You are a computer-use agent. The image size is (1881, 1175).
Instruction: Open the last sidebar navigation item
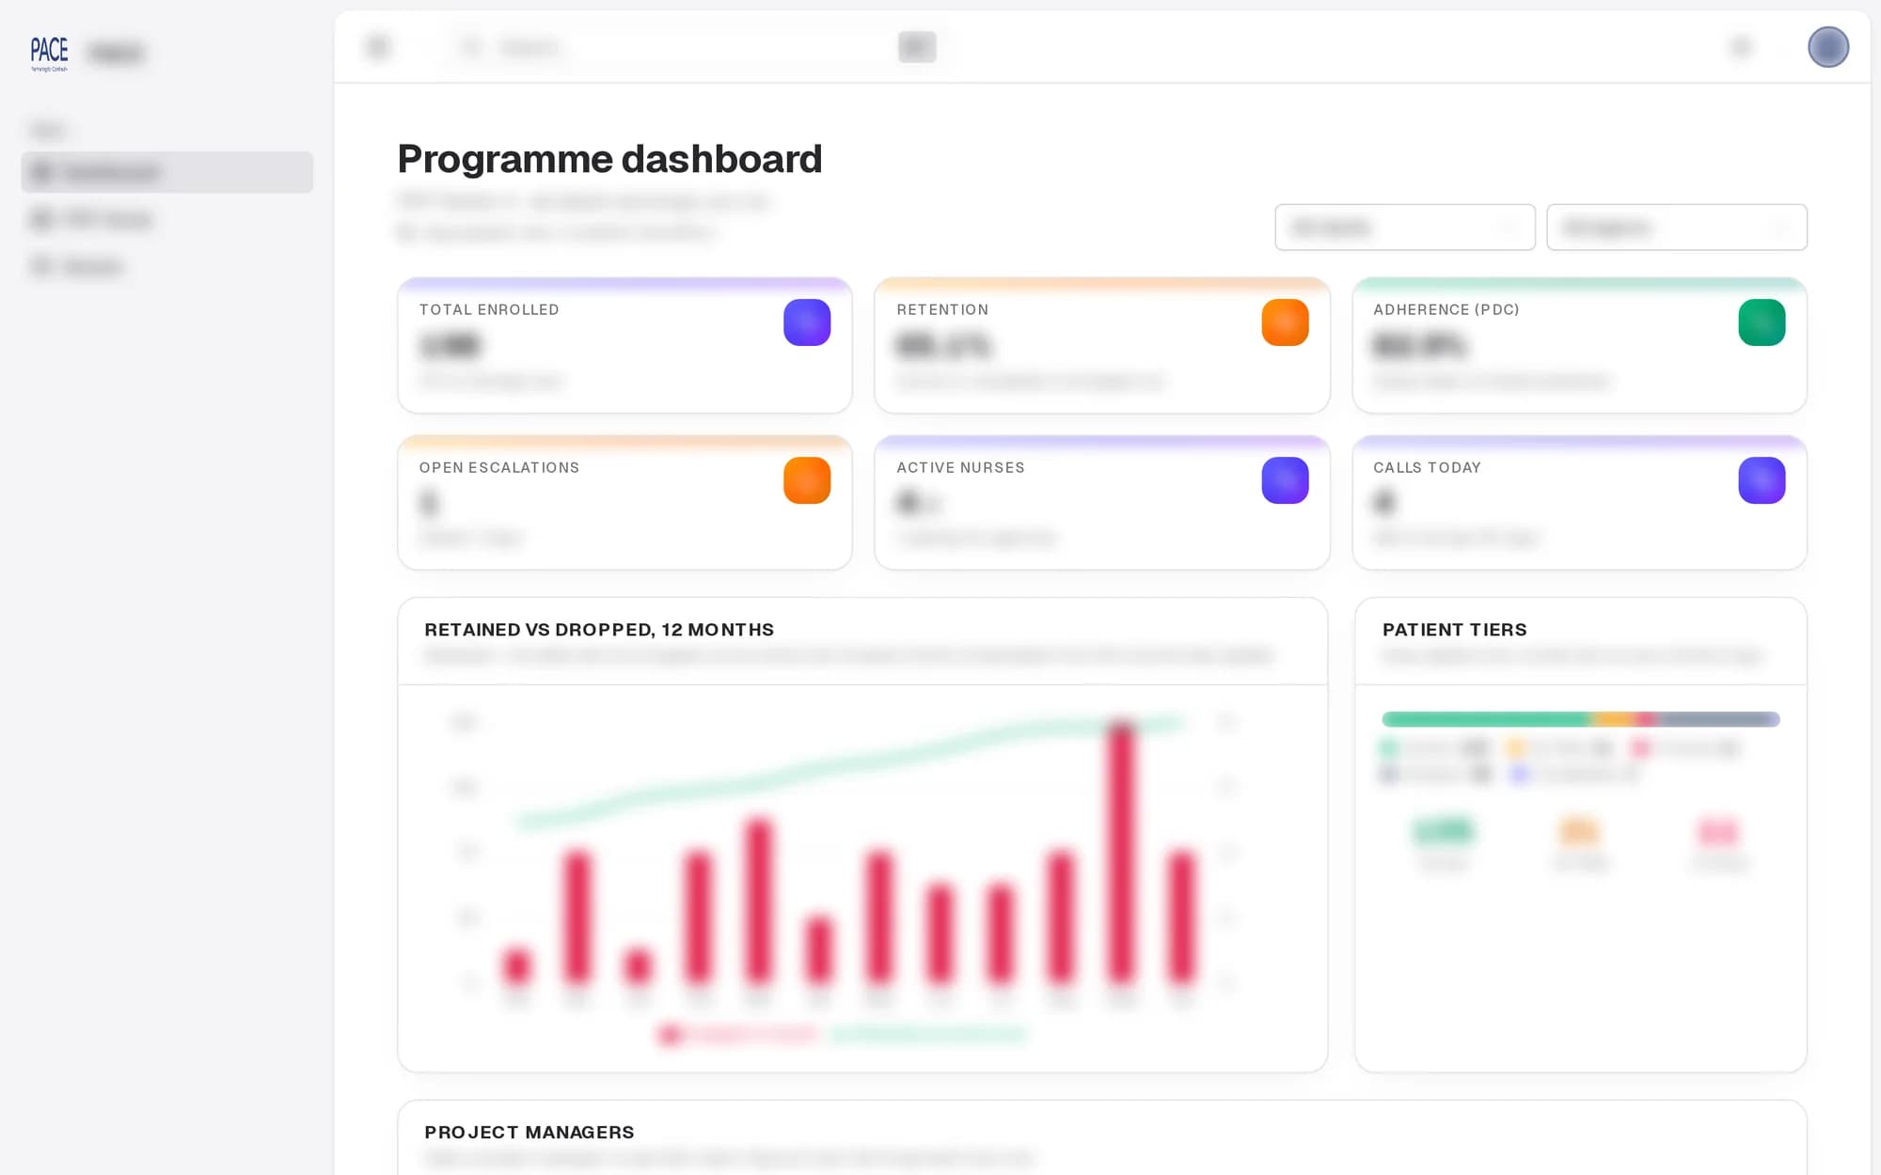pos(166,266)
